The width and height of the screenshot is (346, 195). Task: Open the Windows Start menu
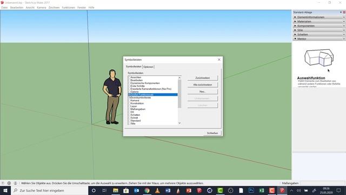click(x=5, y=190)
